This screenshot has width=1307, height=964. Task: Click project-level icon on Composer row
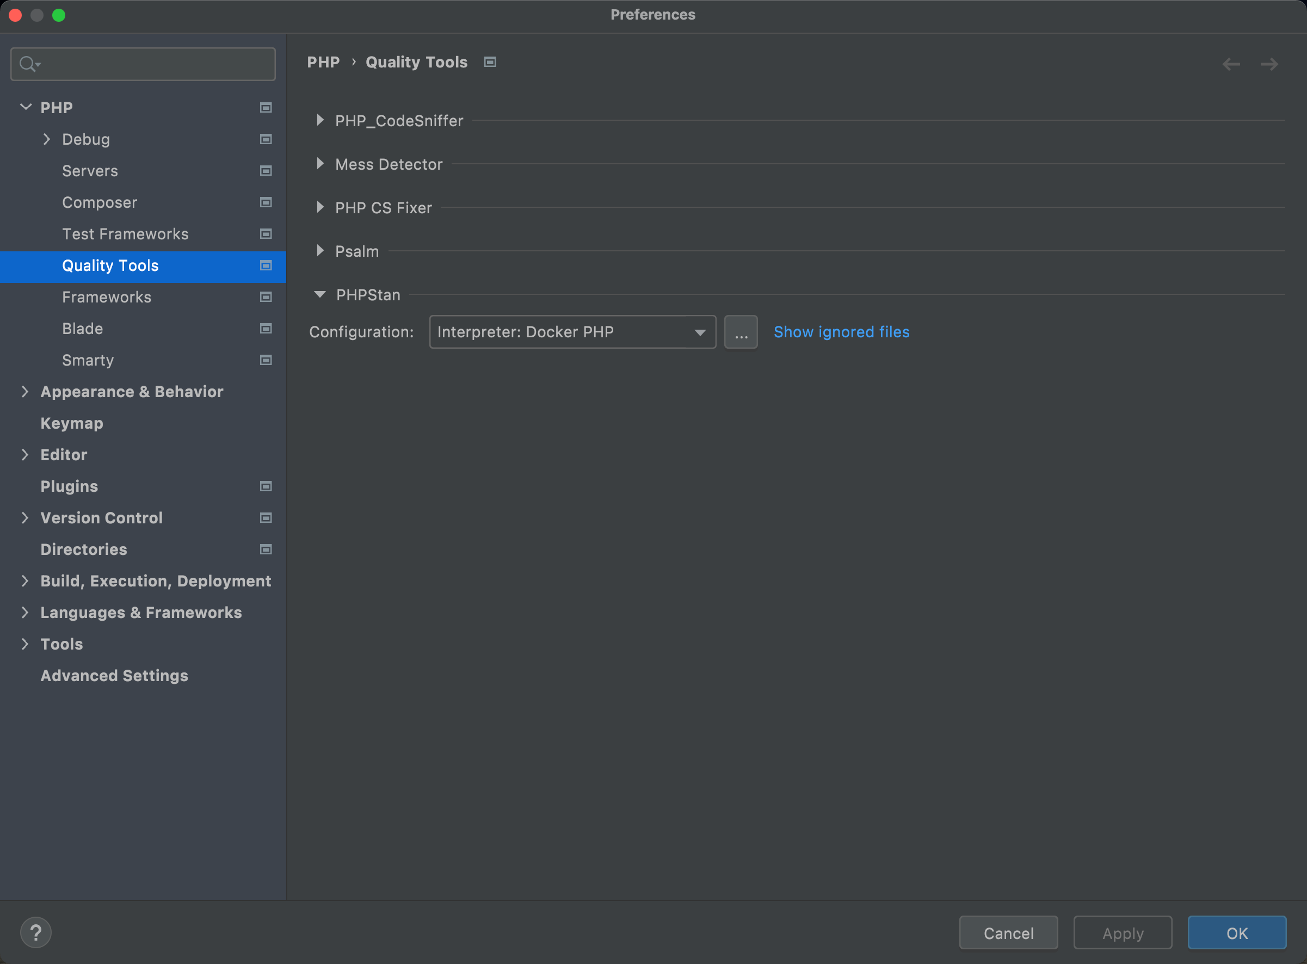tap(266, 202)
